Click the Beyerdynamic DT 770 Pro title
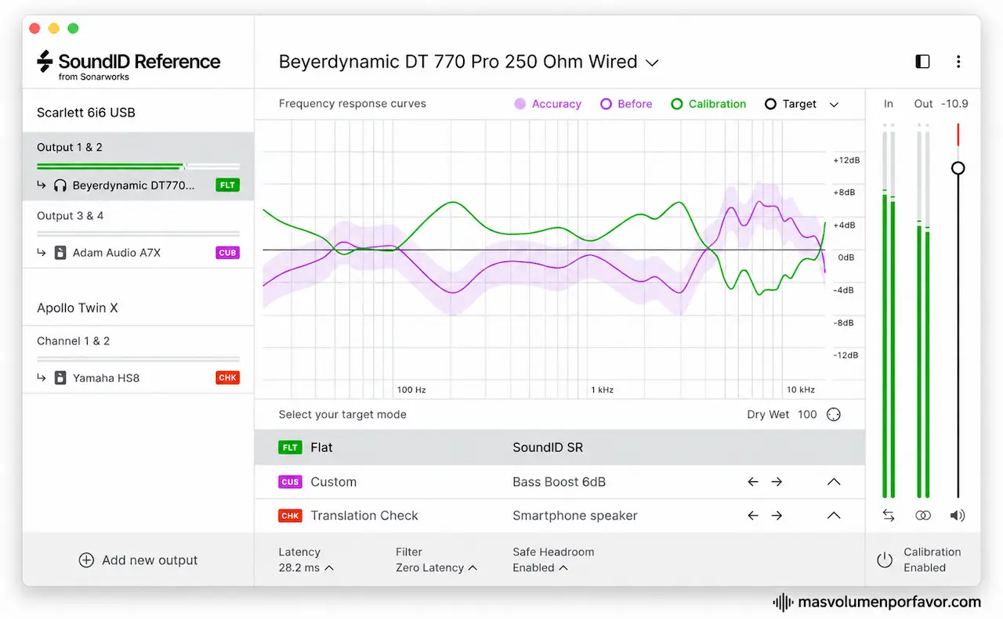The height and width of the screenshot is (619, 1003). coord(458,62)
